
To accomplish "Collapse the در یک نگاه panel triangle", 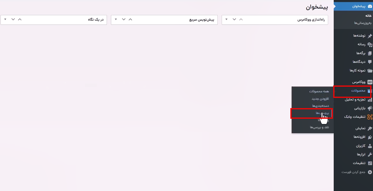I will [x=5, y=20].
